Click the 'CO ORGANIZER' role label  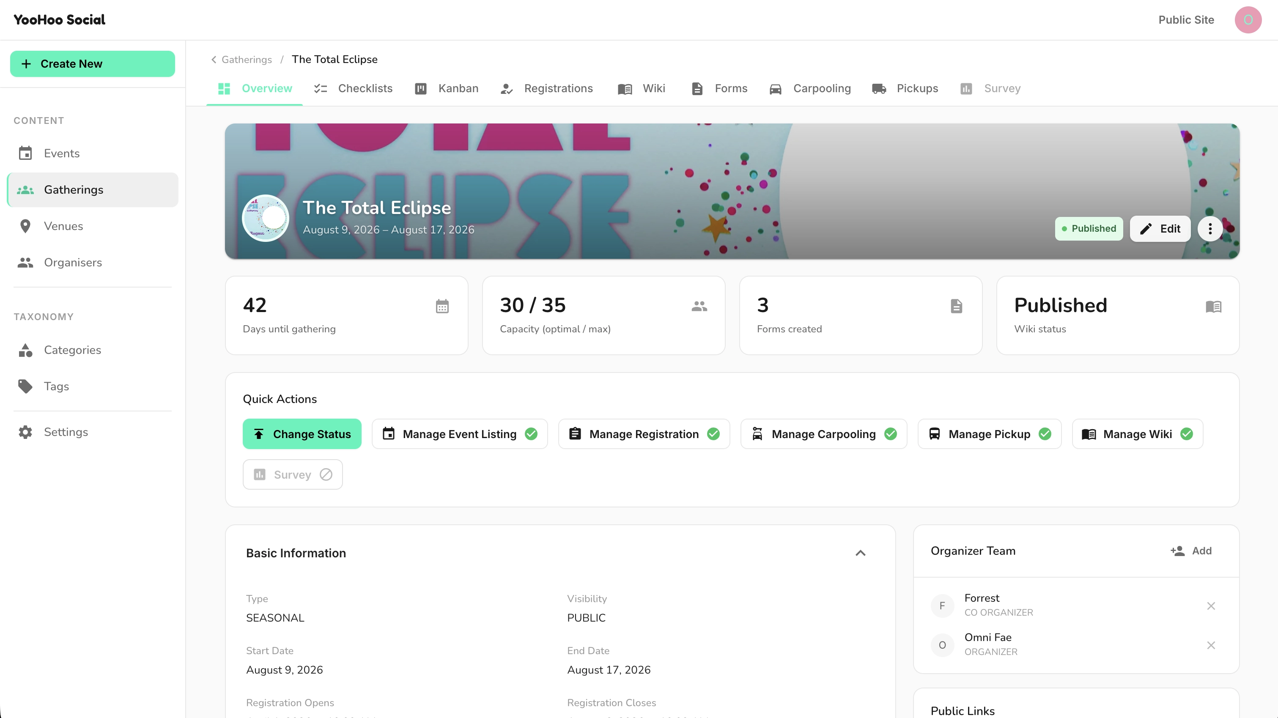click(x=998, y=612)
